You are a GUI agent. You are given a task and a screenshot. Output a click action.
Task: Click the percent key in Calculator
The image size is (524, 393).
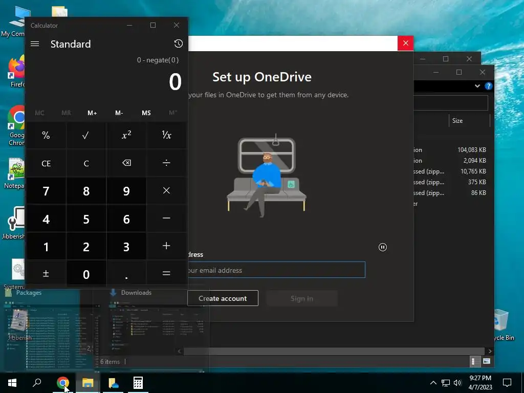coord(46,135)
